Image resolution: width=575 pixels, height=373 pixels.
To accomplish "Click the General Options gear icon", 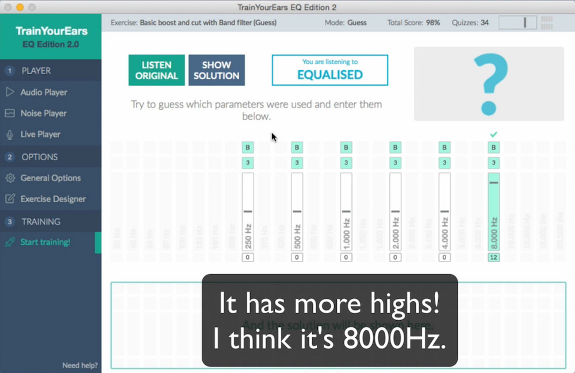I will (x=10, y=178).
